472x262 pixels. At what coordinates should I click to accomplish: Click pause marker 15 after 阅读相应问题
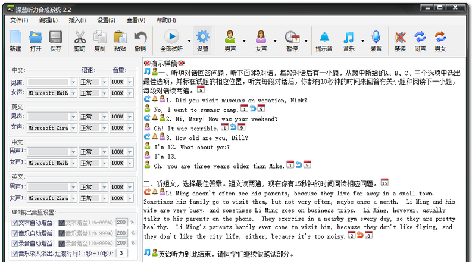coord(385,182)
